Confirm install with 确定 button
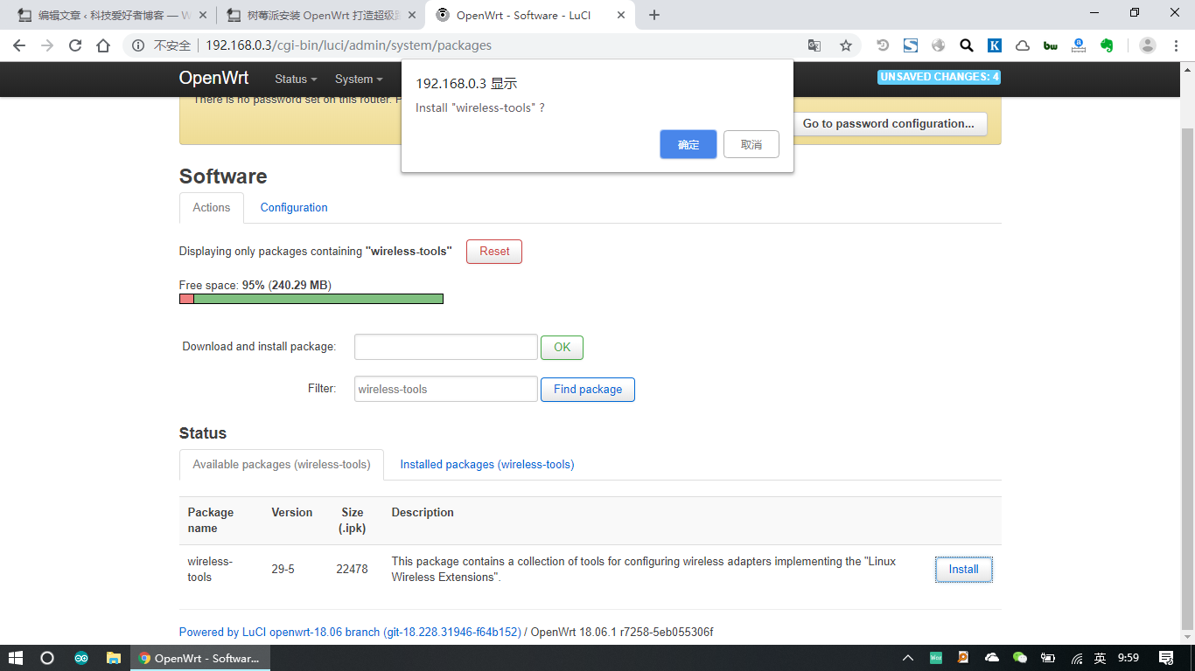This screenshot has height=671, width=1195. 688,145
